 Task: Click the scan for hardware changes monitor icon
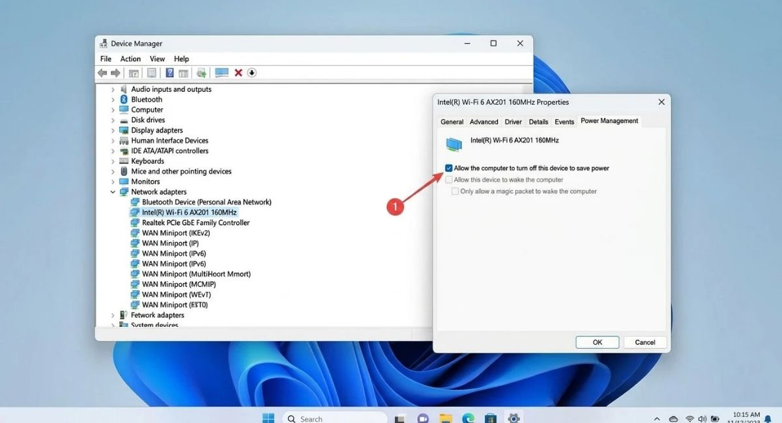222,73
